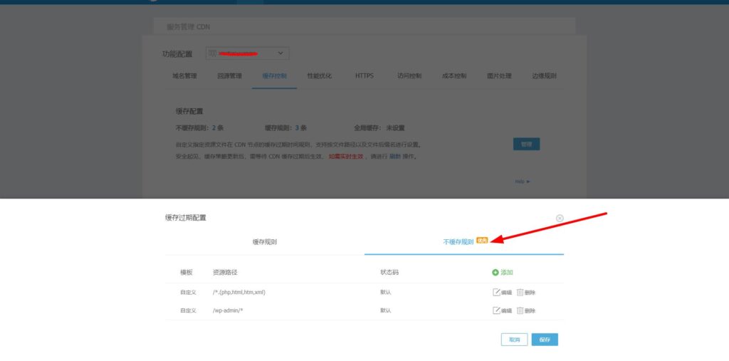Select the 不缓存规则 tab in the dialog
Viewport: 729px width, 361px height.
click(458, 242)
